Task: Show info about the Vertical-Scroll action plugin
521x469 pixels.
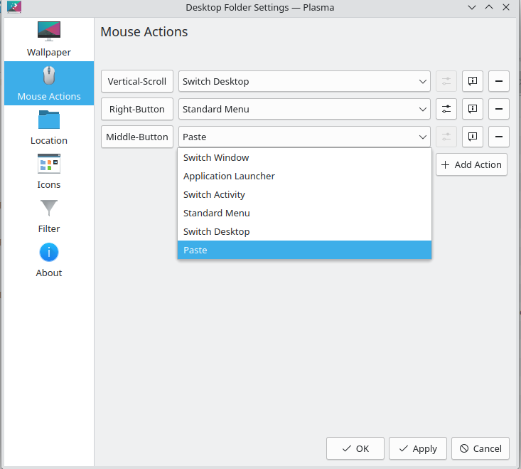Action: [473, 81]
